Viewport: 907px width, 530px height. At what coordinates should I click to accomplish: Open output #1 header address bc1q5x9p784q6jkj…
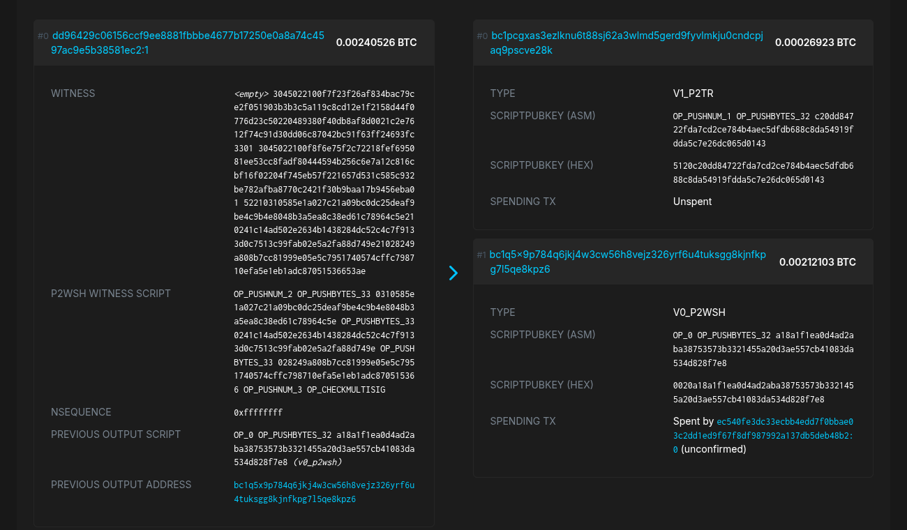(628, 262)
